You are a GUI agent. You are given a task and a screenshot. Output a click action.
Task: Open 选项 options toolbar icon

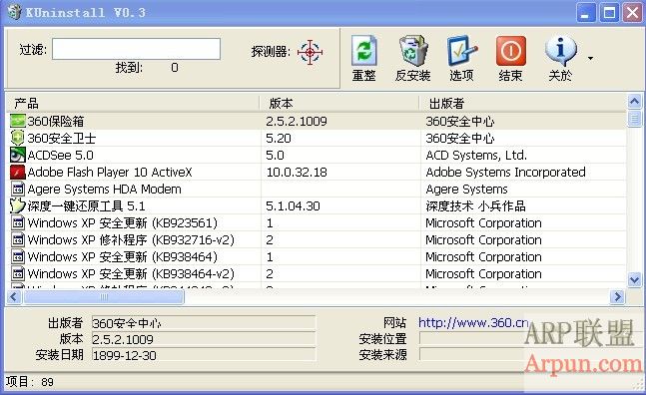pos(462,51)
